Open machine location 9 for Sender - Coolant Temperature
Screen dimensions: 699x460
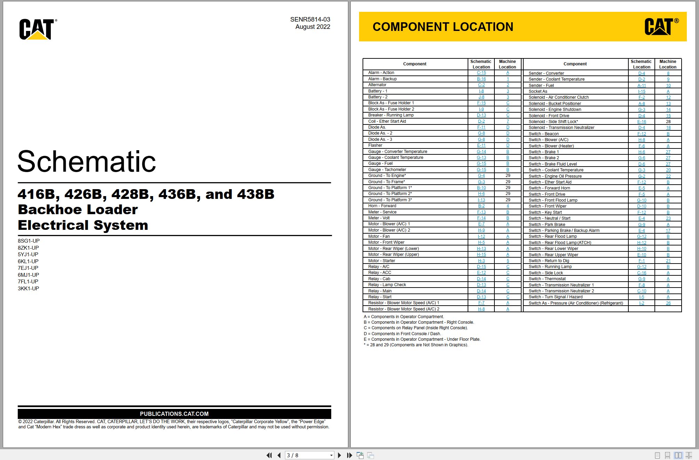[668, 79]
